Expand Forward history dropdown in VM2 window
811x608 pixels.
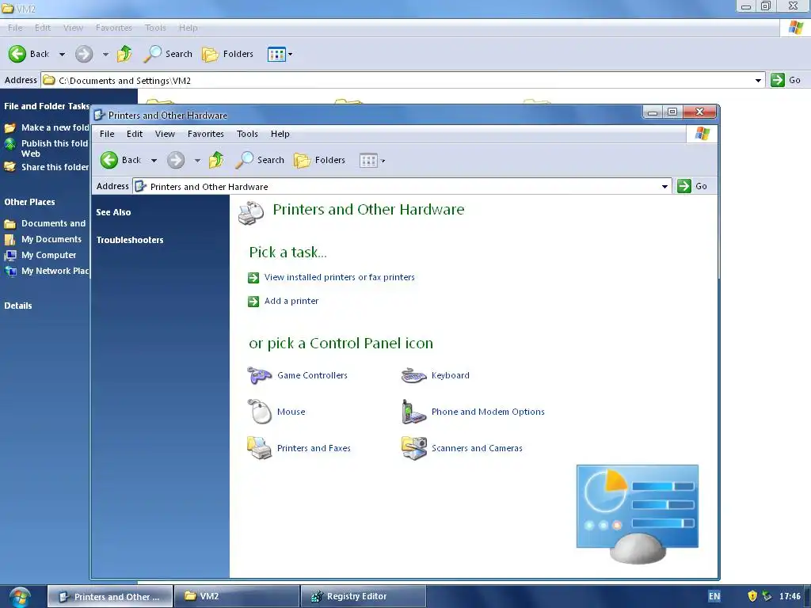[105, 54]
